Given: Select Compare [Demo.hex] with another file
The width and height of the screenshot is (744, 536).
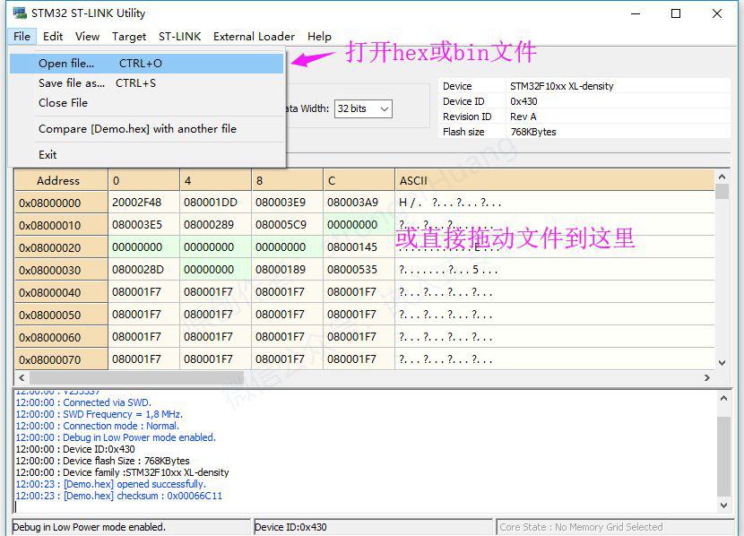Looking at the screenshot, I should (x=147, y=128).
